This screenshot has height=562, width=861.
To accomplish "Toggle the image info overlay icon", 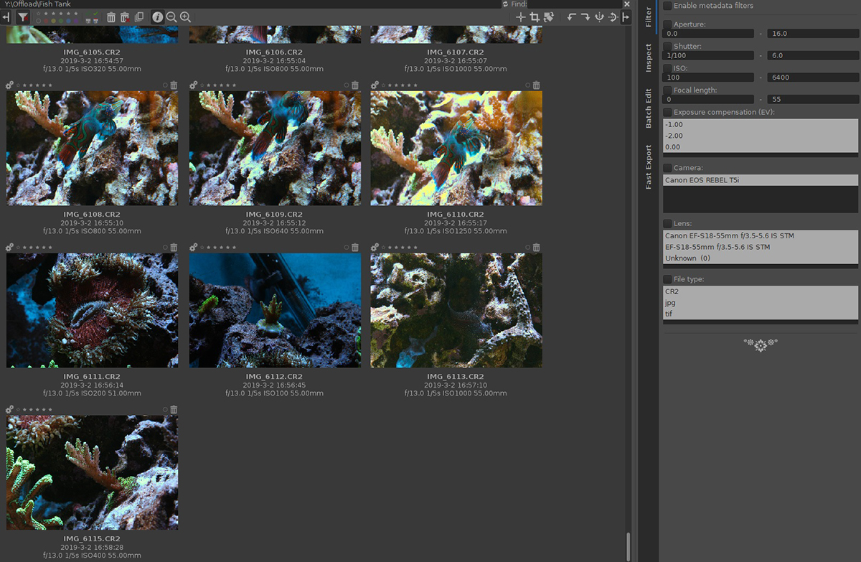I will pyautogui.click(x=158, y=17).
